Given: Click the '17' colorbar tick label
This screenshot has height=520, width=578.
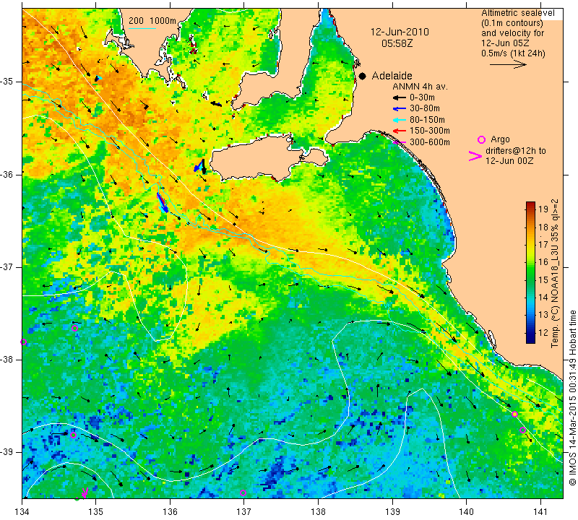Looking at the screenshot, I should (x=544, y=244).
